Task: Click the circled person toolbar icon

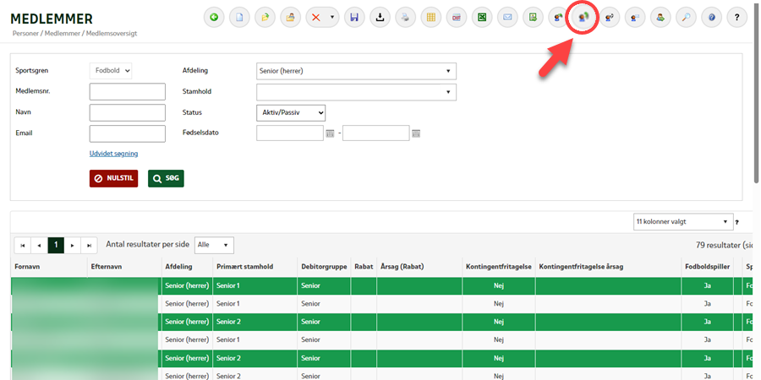Action: 583,18
